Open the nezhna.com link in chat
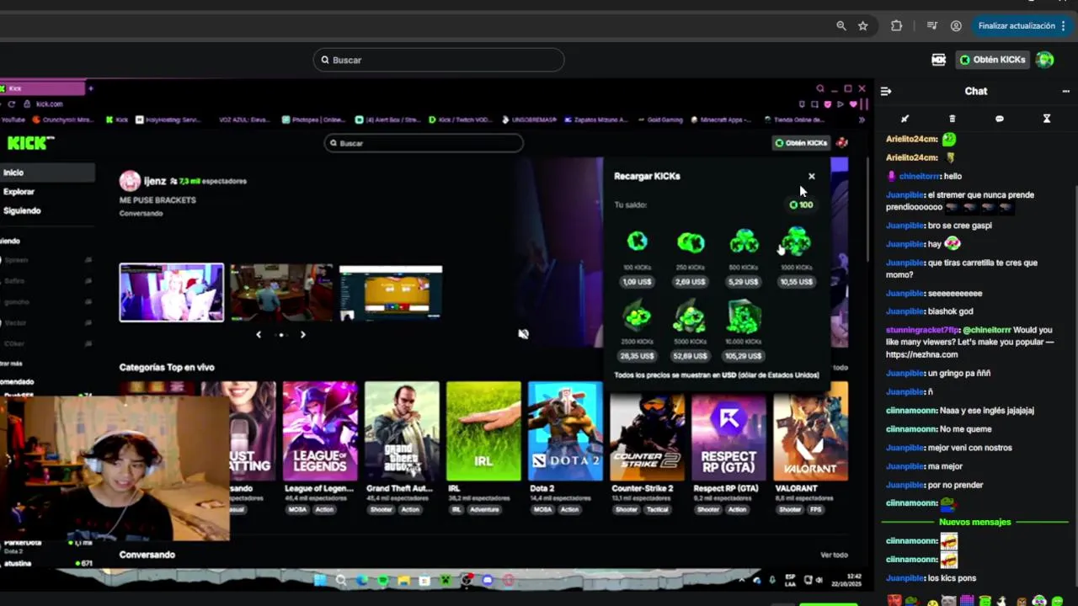This screenshot has width=1078, height=606. tap(921, 354)
